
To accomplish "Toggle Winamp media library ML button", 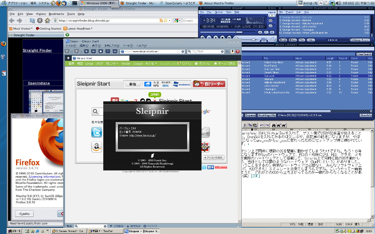I will [272, 32].
